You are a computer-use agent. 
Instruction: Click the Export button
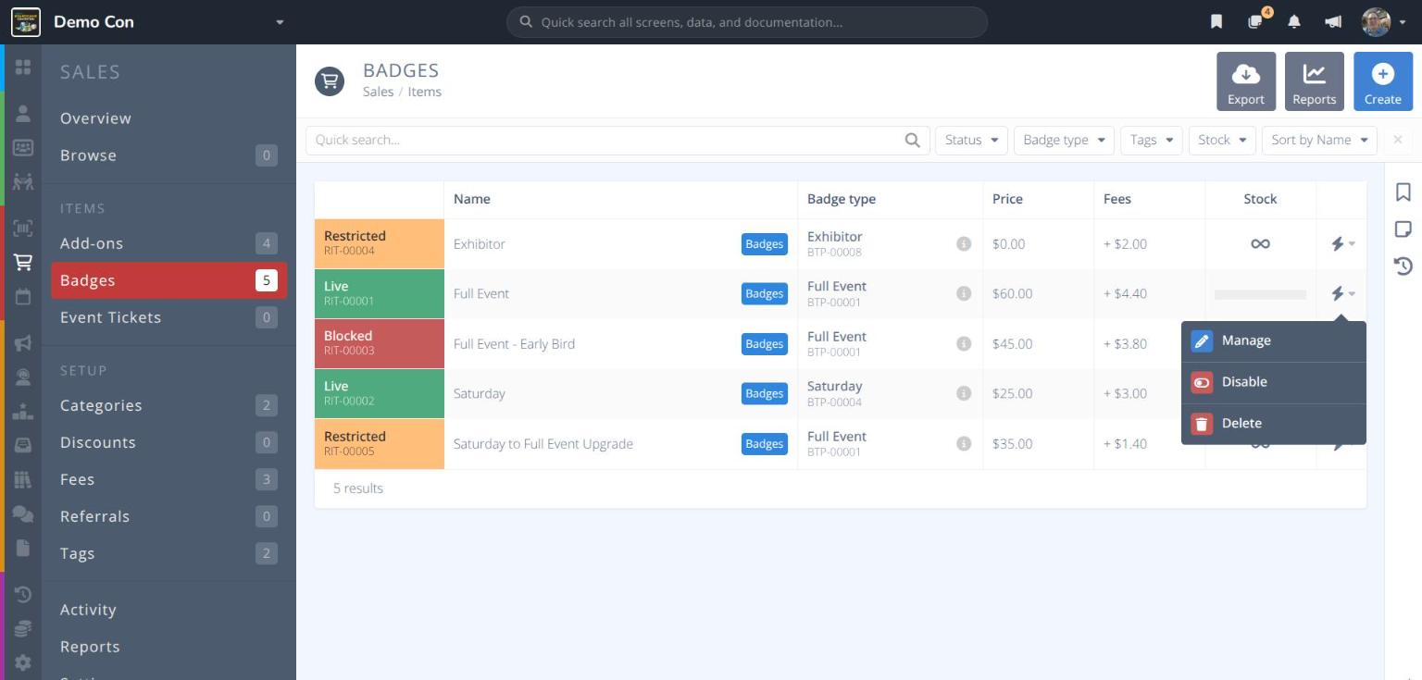tap(1246, 81)
